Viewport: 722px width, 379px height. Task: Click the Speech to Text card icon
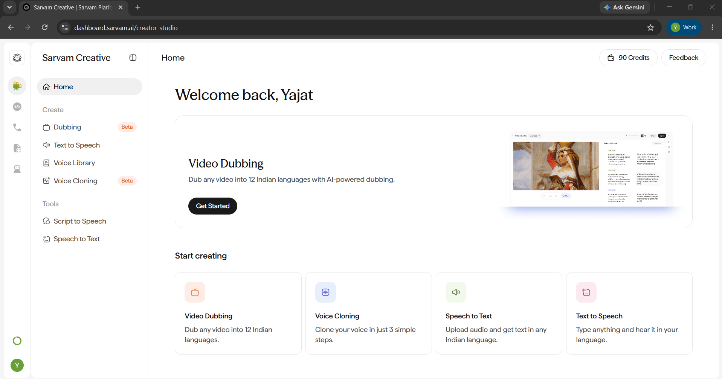point(456,292)
